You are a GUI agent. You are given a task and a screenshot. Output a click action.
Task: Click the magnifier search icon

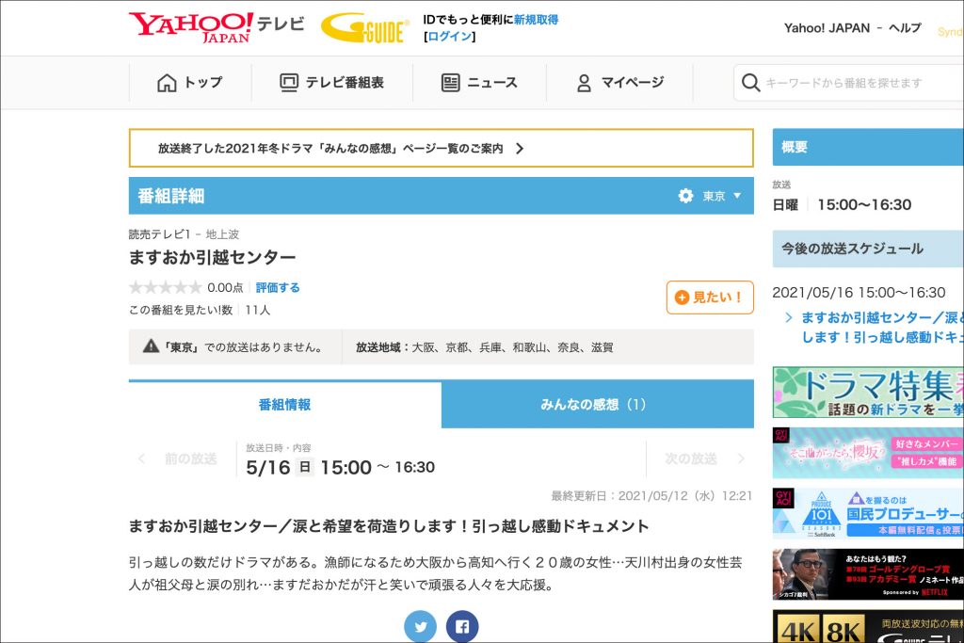tap(750, 83)
